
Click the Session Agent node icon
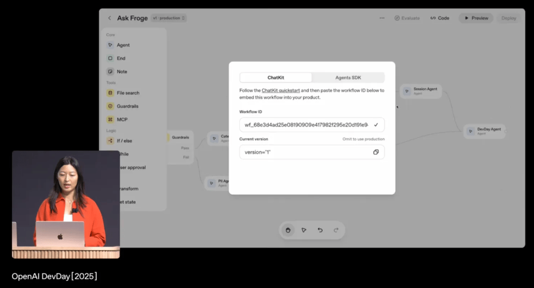(x=406, y=91)
